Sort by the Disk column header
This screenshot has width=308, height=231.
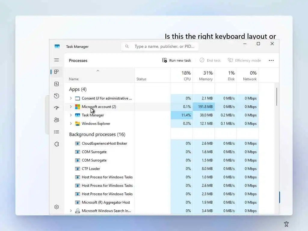click(x=226, y=75)
